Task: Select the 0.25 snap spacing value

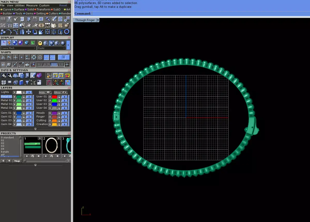Action: (47, 65)
